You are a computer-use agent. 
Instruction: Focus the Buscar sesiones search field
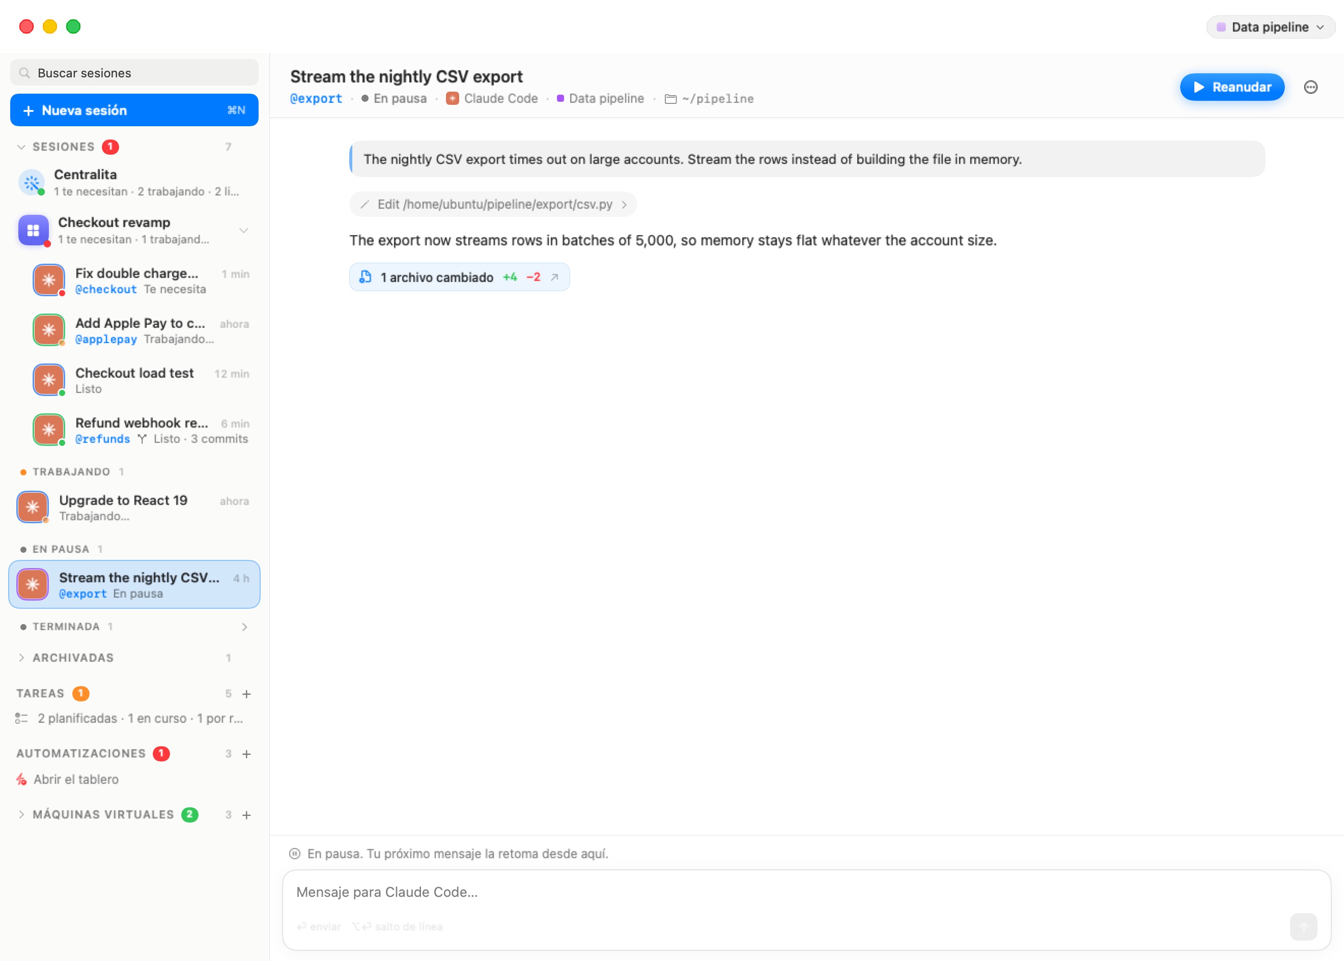(134, 73)
